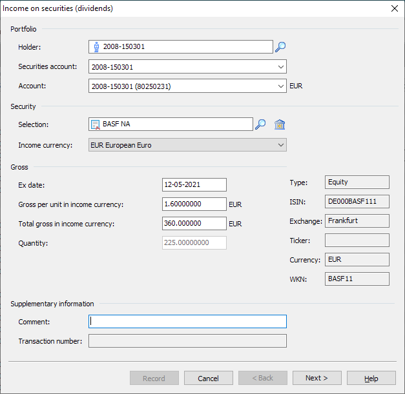Click the document icon before BASF NA
Screen dimensions: 405x394
pyautogui.click(x=96, y=124)
